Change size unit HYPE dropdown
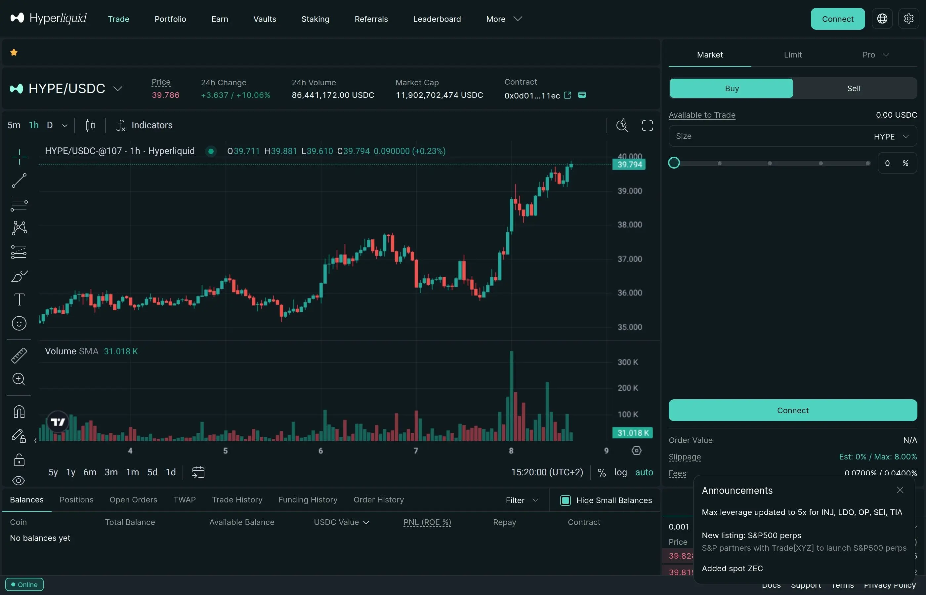The height and width of the screenshot is (595, 926). click(x=891, y=137)
